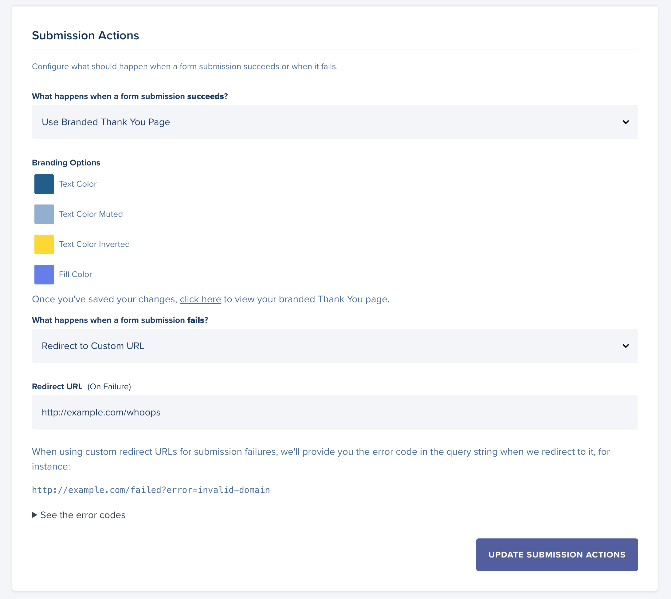This screenshot has height=599, width=671.
Task: Click the Fill Color label
Action: tap(75, 275)
